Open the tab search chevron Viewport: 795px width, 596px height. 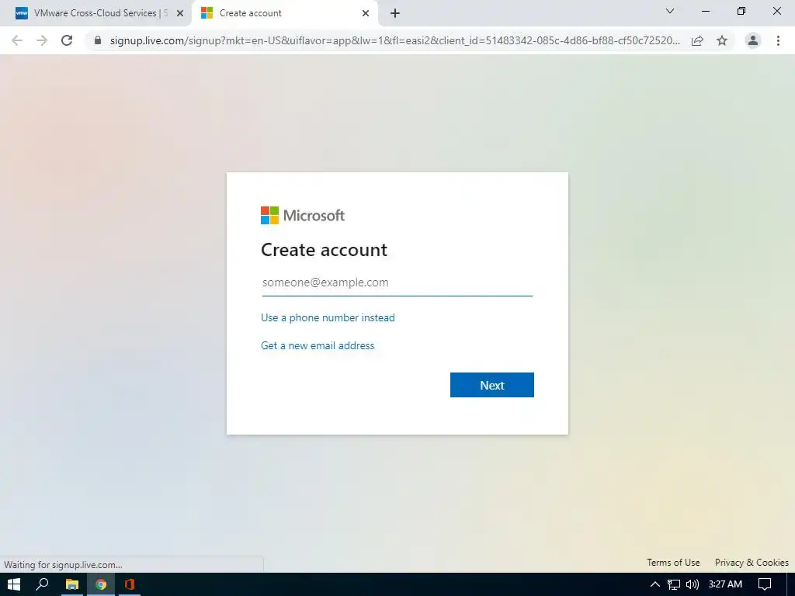pyautogui.click(x=670, y=11)
